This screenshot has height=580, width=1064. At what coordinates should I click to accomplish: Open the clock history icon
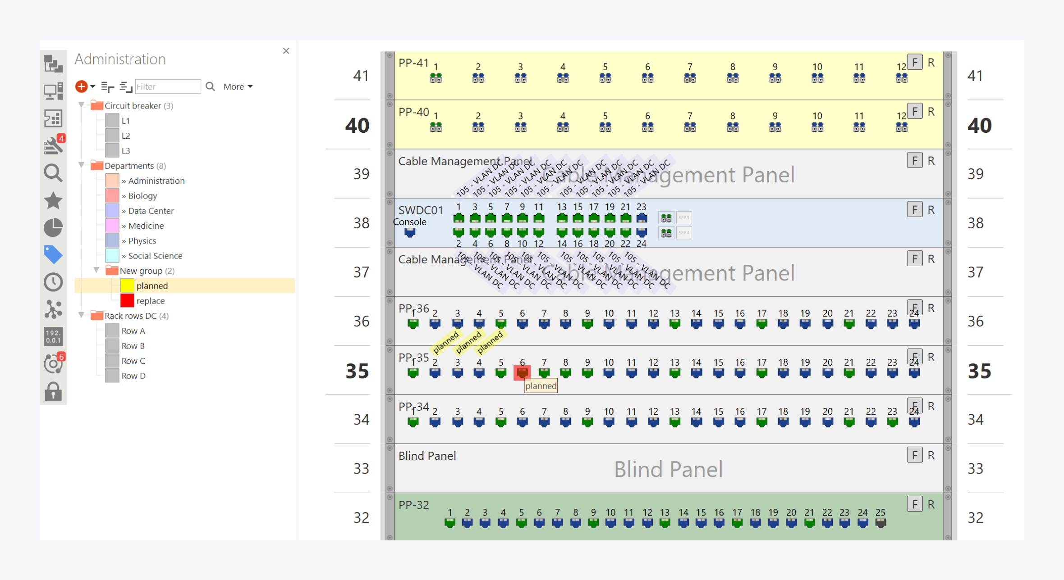click(x=53, y=282)
